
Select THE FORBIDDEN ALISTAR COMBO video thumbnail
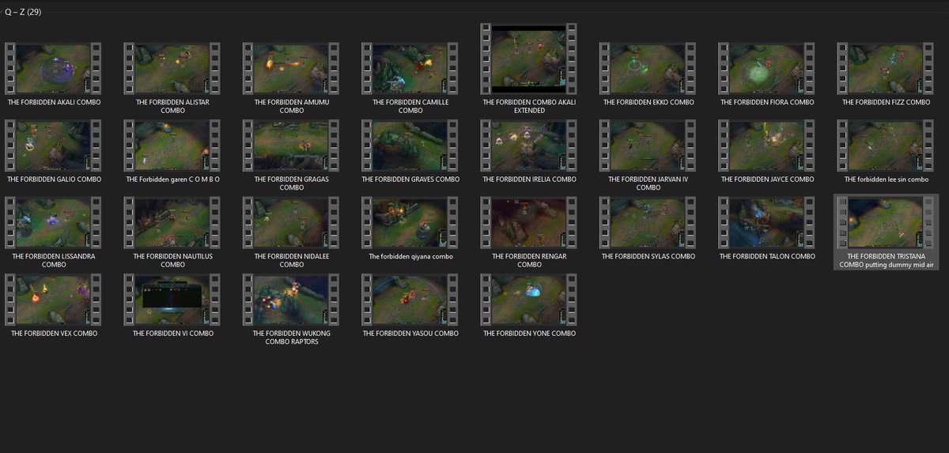coord(172,69)
